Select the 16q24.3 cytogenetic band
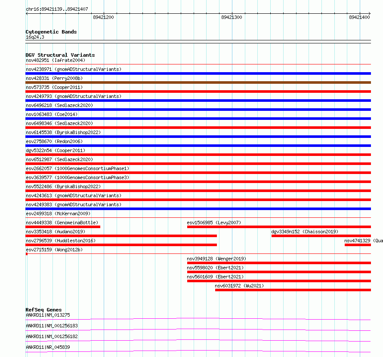383x357 pixels. [x=35, y=37]
